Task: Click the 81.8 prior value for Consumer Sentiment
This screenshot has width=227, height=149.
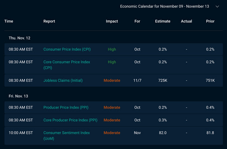Action: (210, 133)
